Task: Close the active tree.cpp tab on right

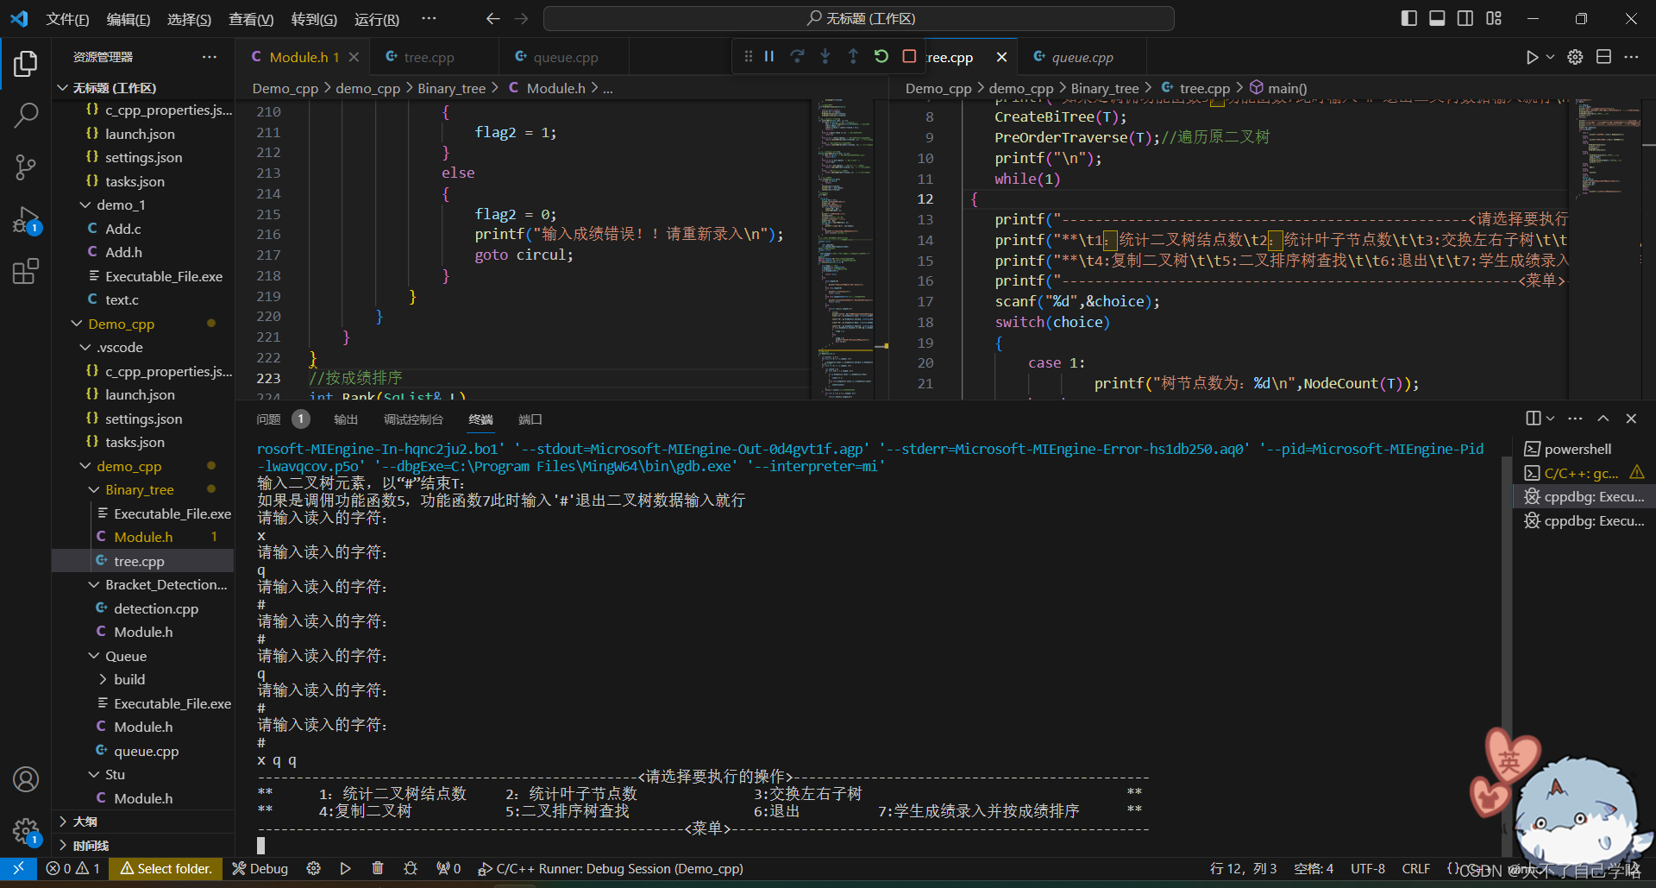Action: (1001, 57)
